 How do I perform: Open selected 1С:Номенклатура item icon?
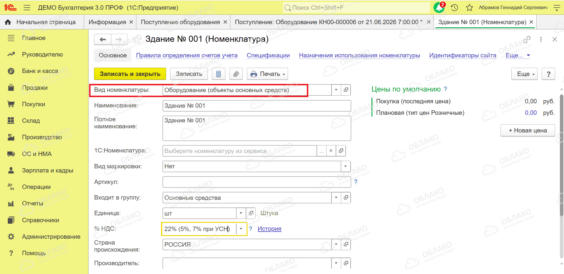[341, 151]
